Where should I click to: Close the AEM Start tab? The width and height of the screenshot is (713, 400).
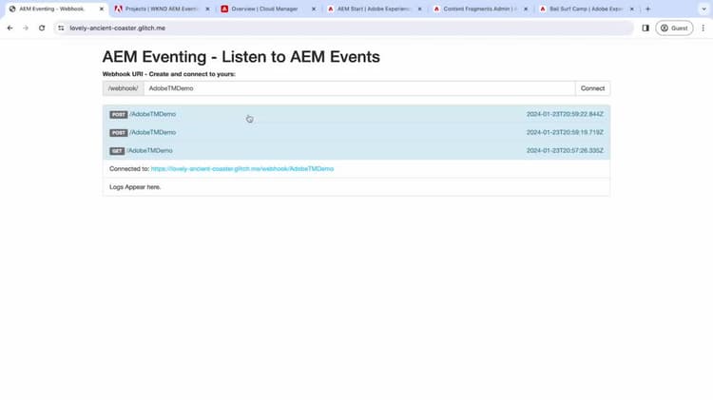click(x=419, y=10)
